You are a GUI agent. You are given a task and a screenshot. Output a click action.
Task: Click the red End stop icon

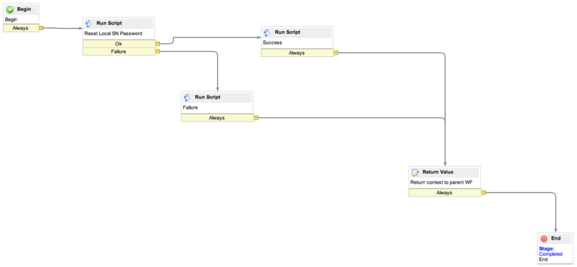point(544,239)
